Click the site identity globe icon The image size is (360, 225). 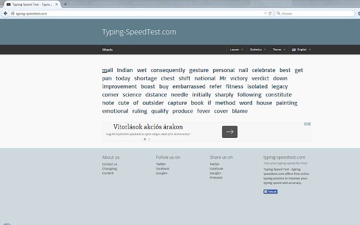click(x=13, y=13)
